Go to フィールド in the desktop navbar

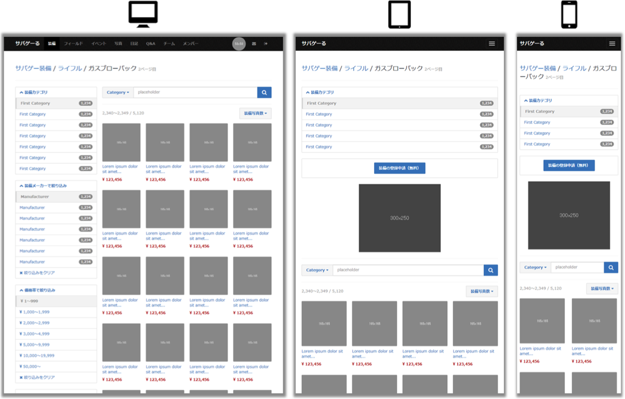pos(73,44)
